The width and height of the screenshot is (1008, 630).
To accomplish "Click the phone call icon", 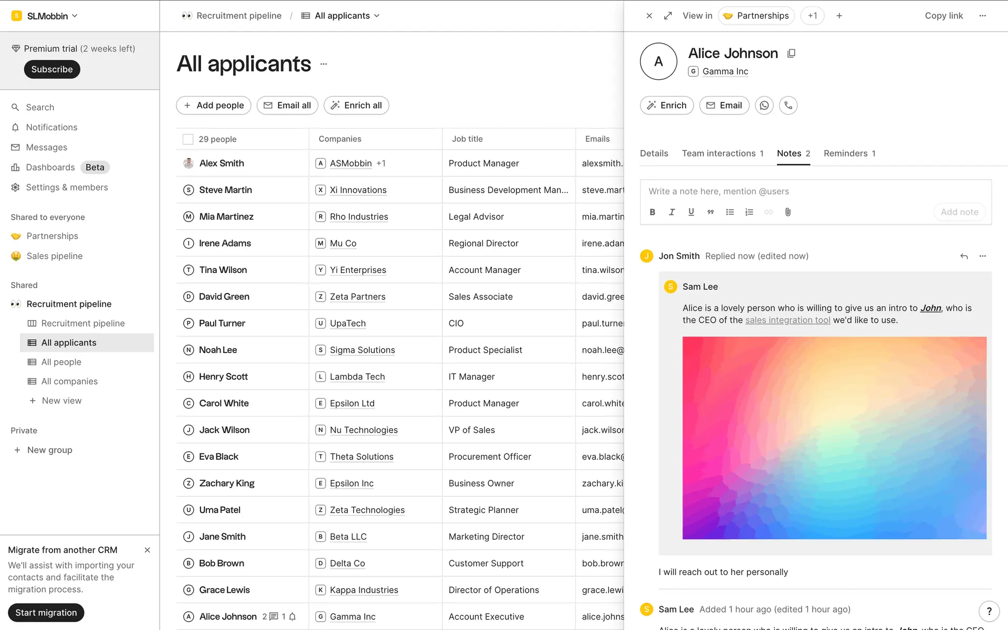I will click(x=788, y=106).
